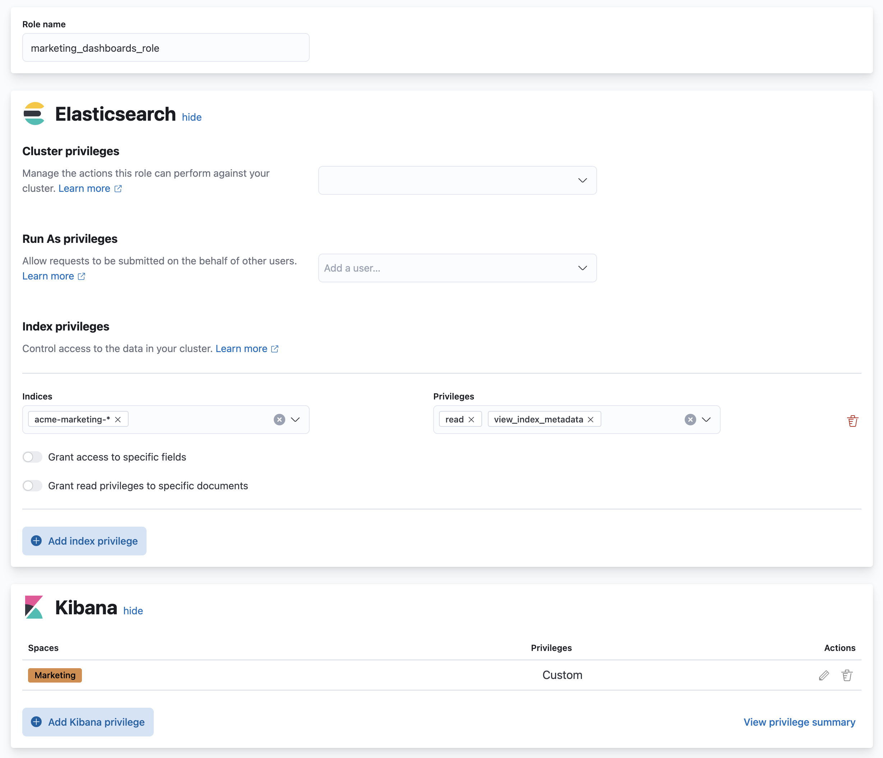This screenshot has width=883, height=758.
Task: Click the Add Kibana privilege button
Action: coord(88,722)
